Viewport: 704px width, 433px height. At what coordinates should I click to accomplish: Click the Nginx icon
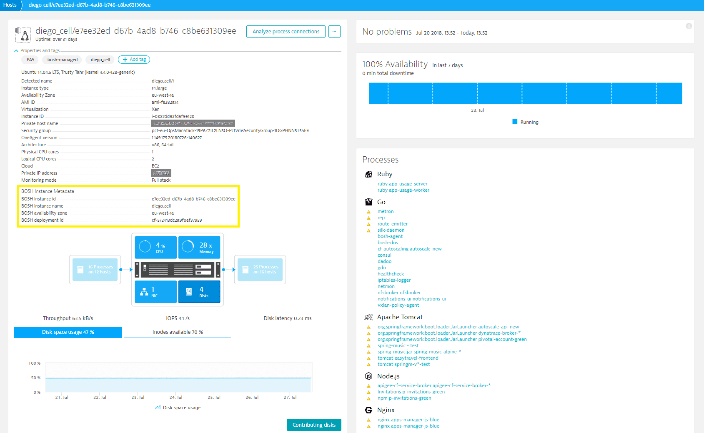point(368,410)
